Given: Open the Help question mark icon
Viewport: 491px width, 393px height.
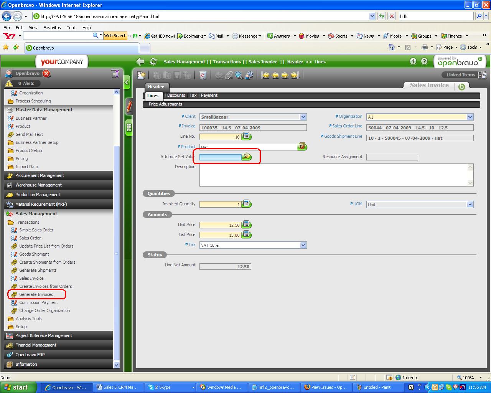Looking at the screenshot, I should coord(424,61).
